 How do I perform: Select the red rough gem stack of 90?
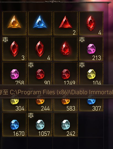coord(40,73)
